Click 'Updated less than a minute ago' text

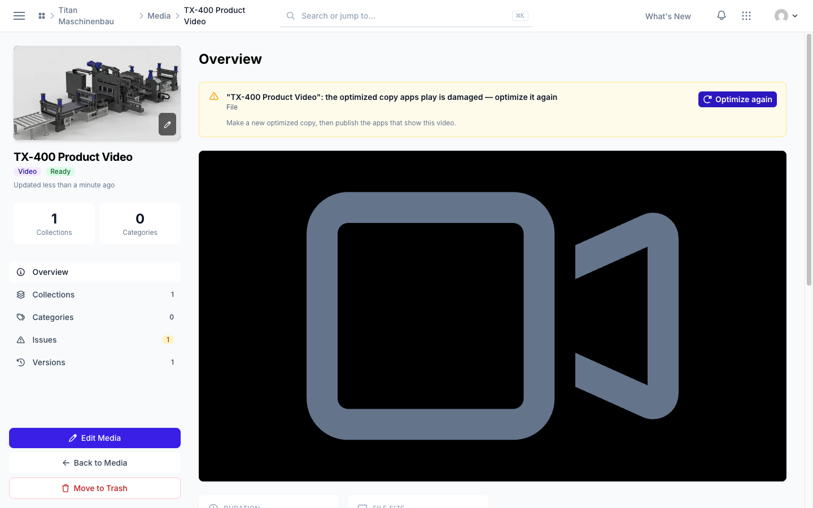pyautogui.click(x=64, y=185)
